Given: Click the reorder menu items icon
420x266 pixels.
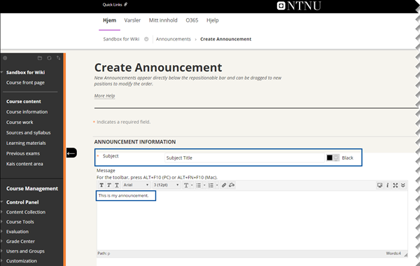Looking at the screenshot, I should (x=58, y=58).
